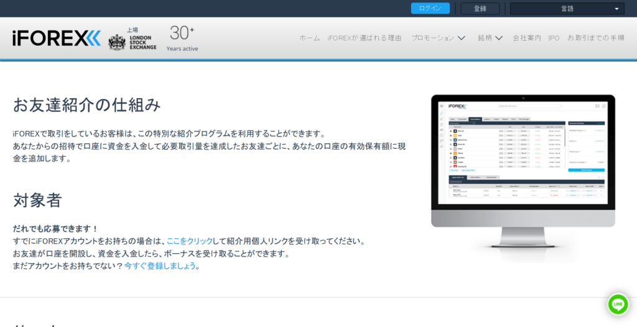
Task: Click the ここをクリック link
Action: click(190, 241)
